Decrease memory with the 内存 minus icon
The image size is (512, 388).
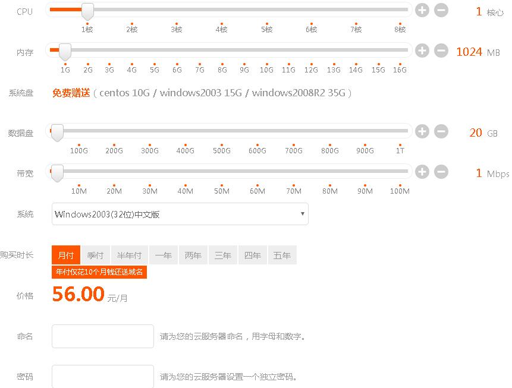click(441, 51)
